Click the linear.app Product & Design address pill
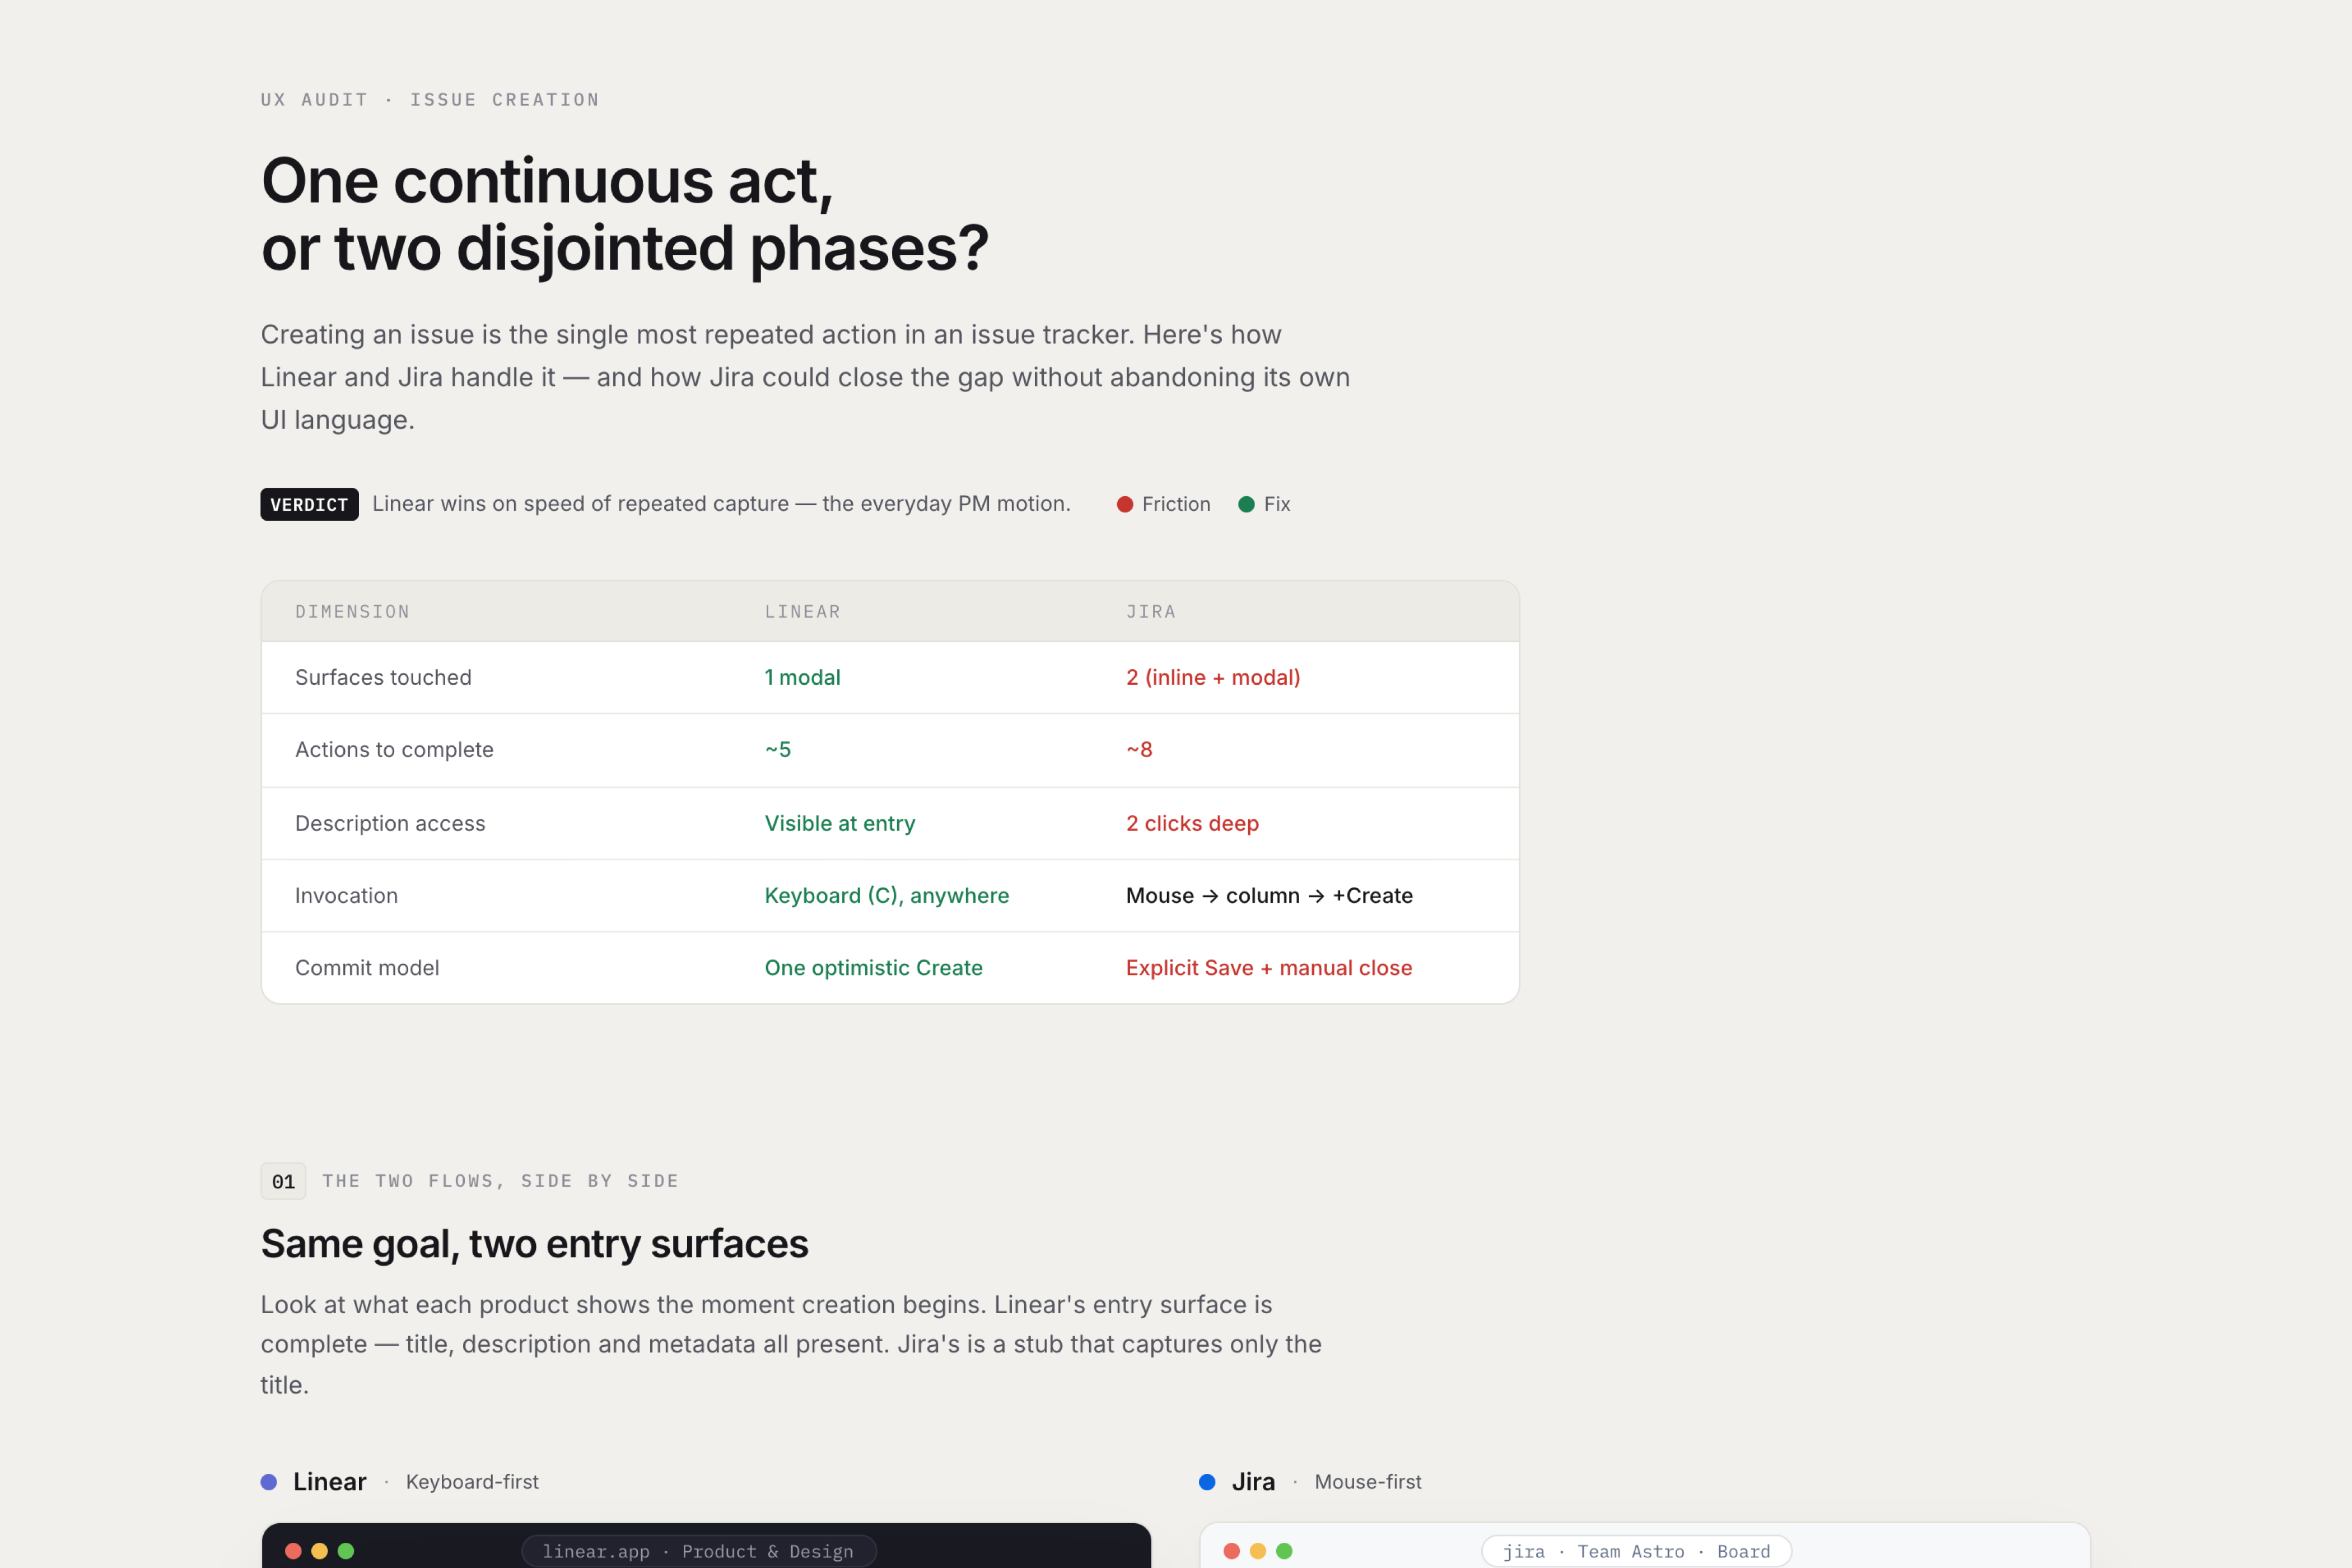Screen dimensions: 2352x1568 [x=699, y=1551]
